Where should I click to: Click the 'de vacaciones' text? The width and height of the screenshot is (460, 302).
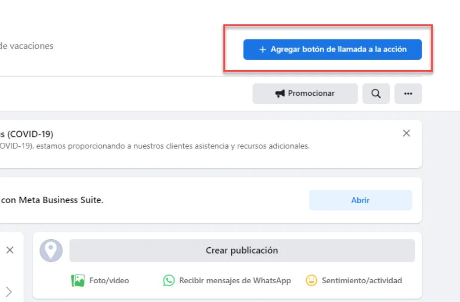tap(26, 46)
